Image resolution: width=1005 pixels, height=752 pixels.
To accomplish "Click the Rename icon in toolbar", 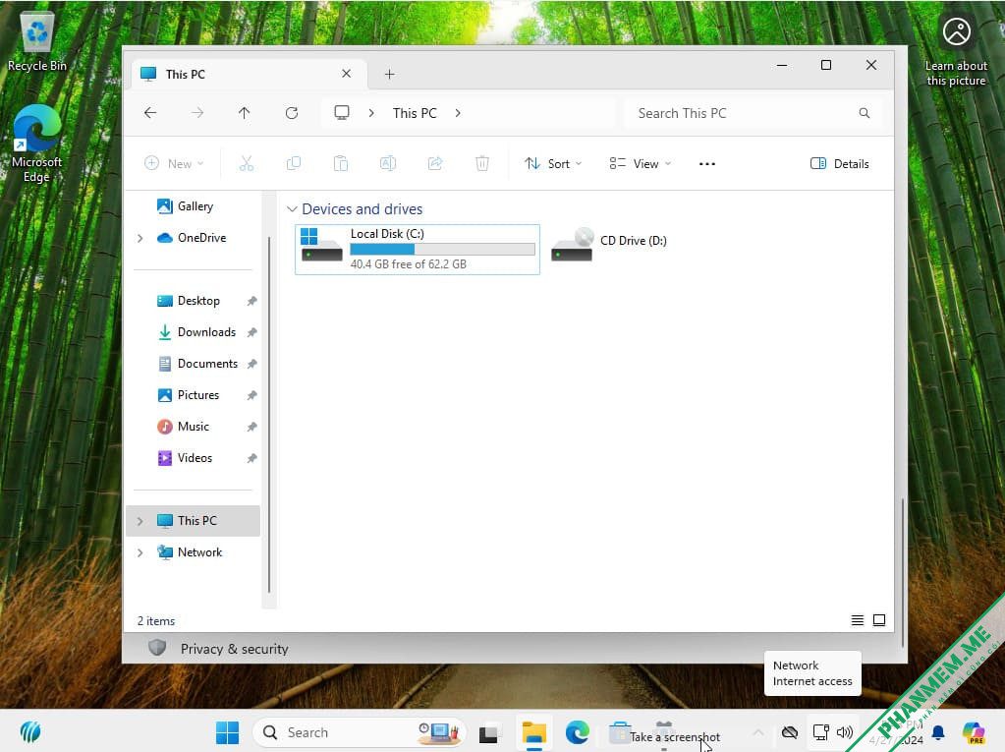I will click(x=388, y=163).
